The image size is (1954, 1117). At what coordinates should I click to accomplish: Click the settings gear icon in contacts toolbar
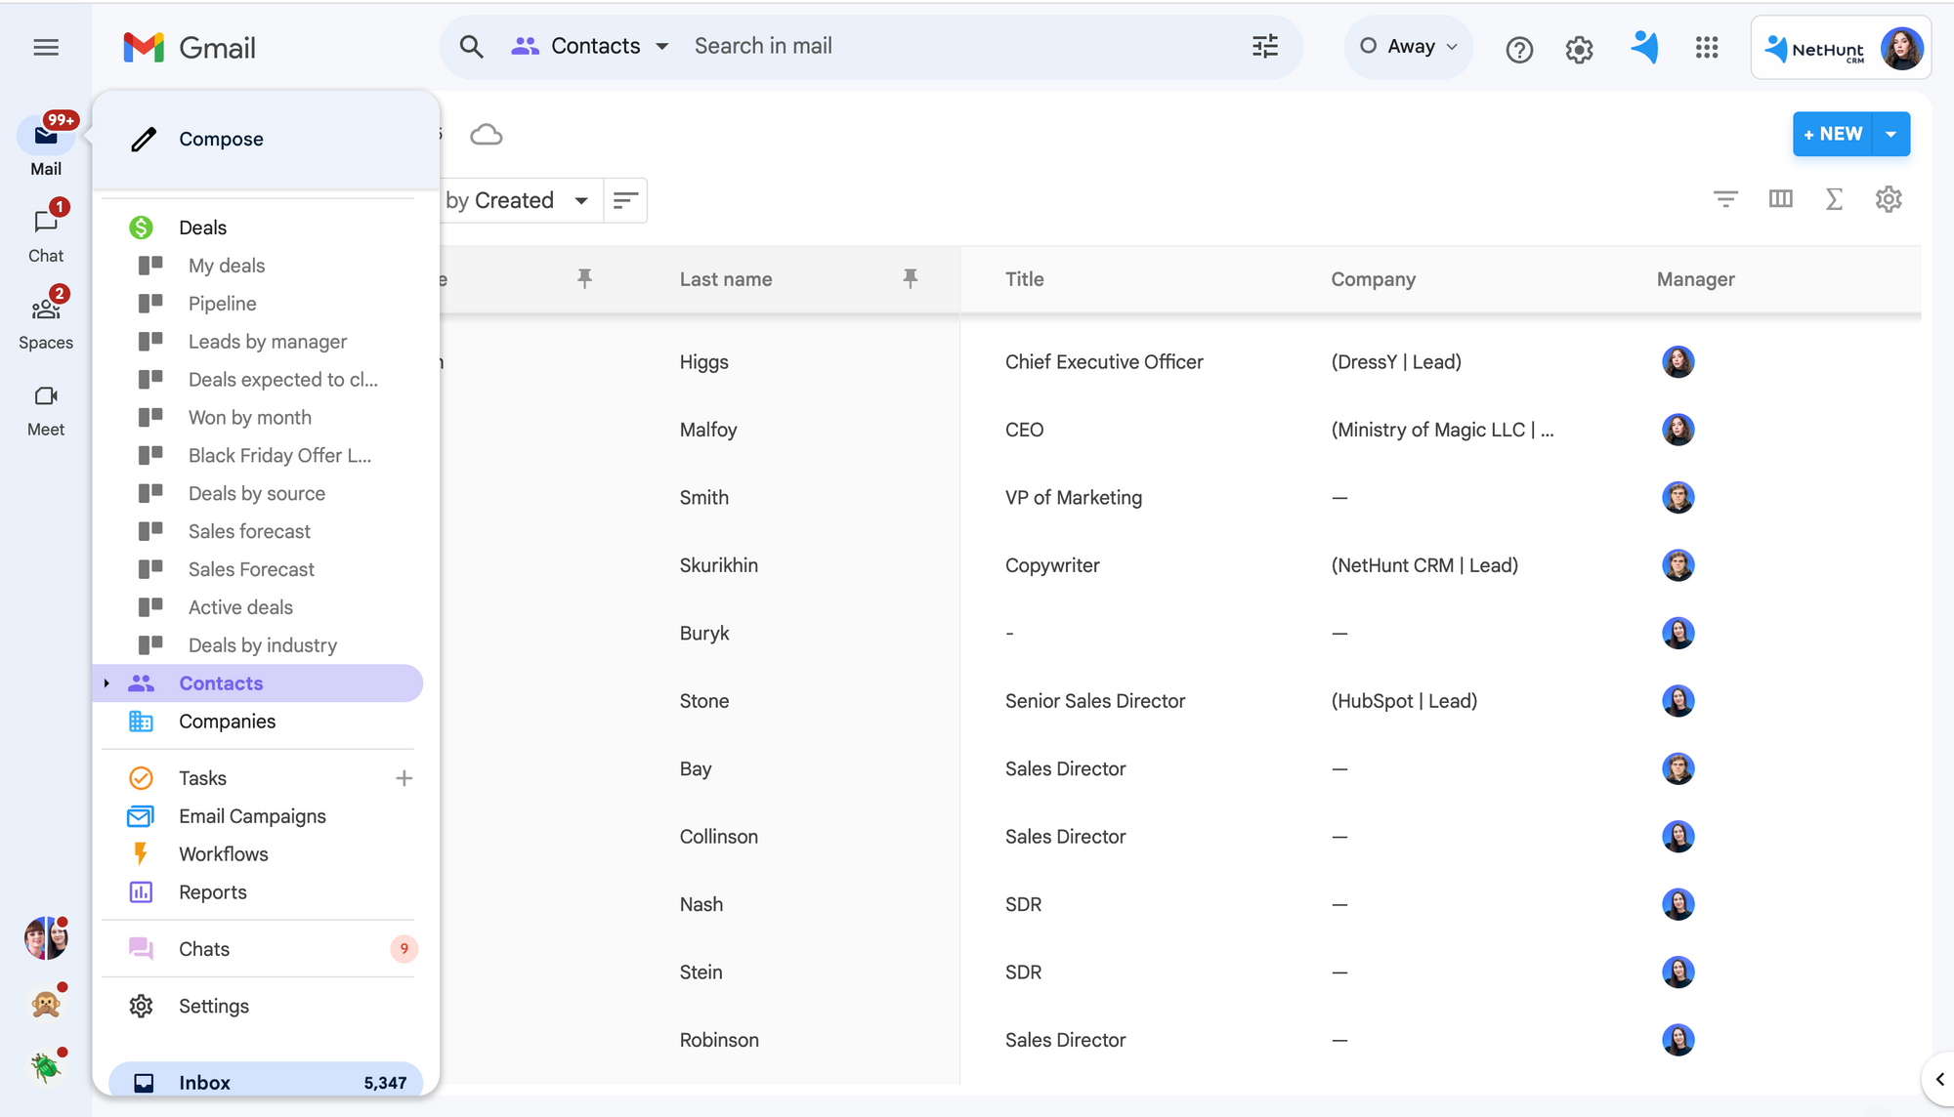click(x=1889, y=198)
